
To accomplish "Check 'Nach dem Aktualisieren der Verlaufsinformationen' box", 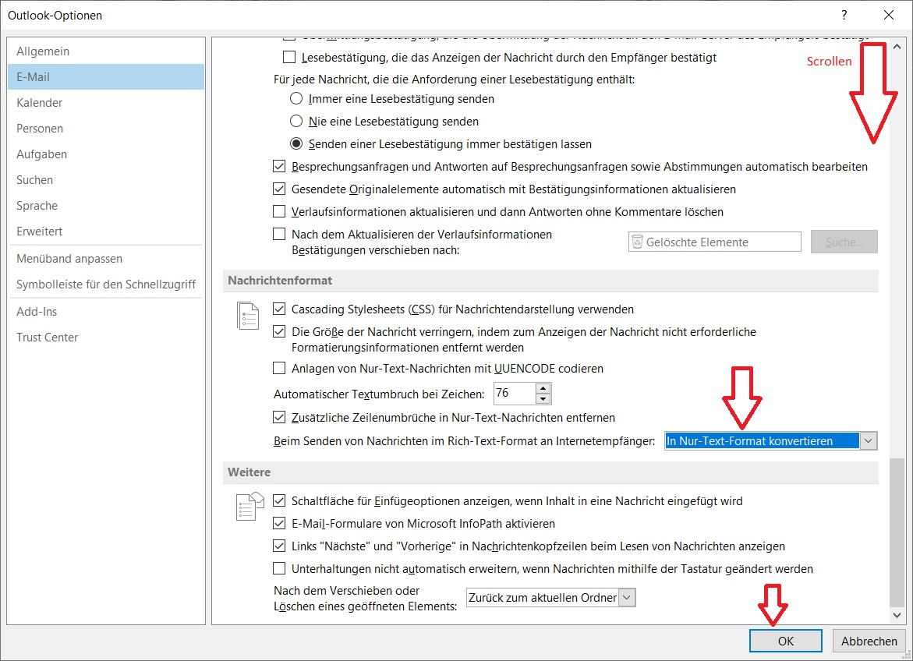I will pyautogui.click(x=279, y=234).
